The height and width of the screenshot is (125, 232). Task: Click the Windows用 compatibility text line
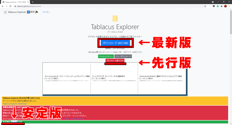tap(115, 52)
